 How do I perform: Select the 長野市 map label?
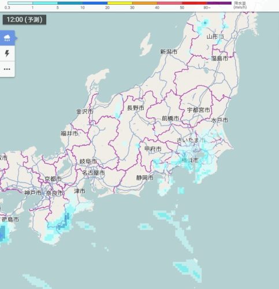pos(136,108)
